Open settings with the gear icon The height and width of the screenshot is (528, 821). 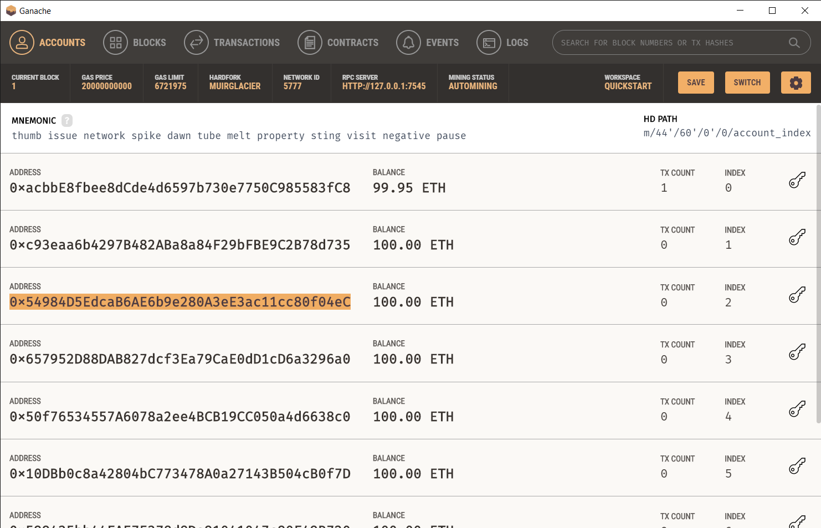coord(796,83)
